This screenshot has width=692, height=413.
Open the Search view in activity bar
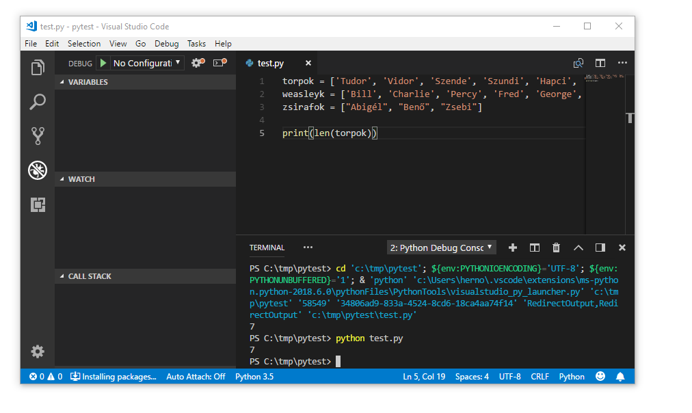(x=38, y=101)
